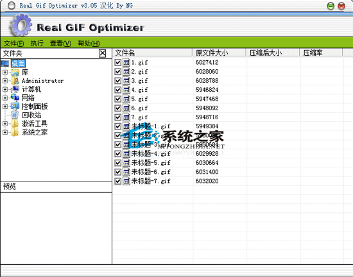Click the file icon of 未标题-1.gif
353x277 pixels.
click(x=126, y=126)
